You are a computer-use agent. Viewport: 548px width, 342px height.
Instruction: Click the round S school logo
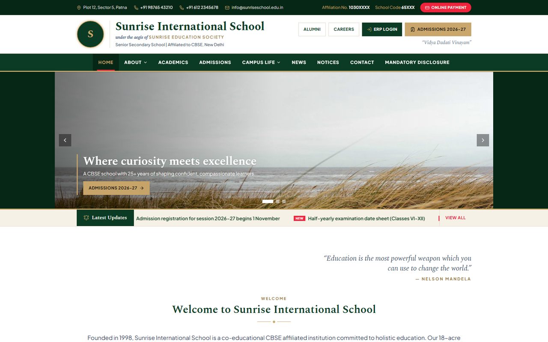pos(90,34)
